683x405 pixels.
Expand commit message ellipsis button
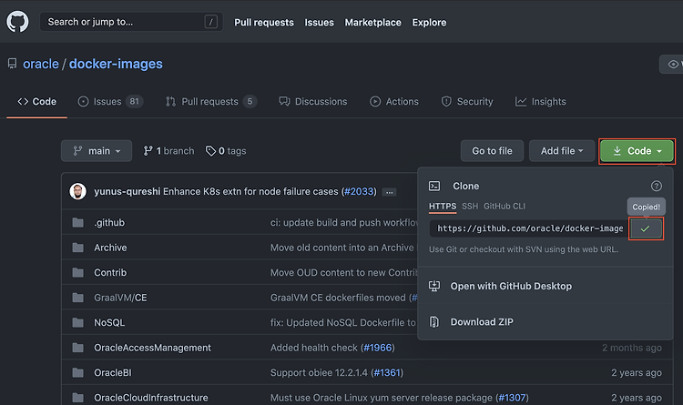(x=389, y=192)
